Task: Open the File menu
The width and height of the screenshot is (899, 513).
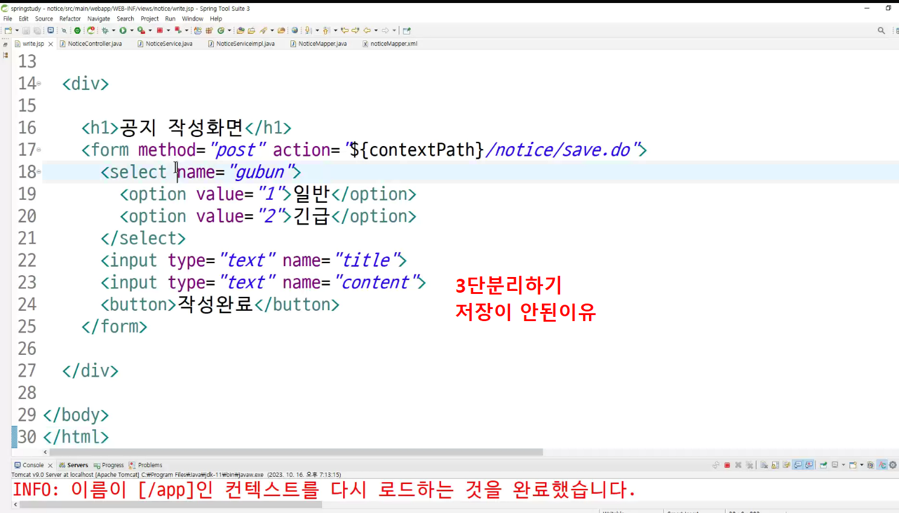Action: pyautogui.click(x=8, y=19)
